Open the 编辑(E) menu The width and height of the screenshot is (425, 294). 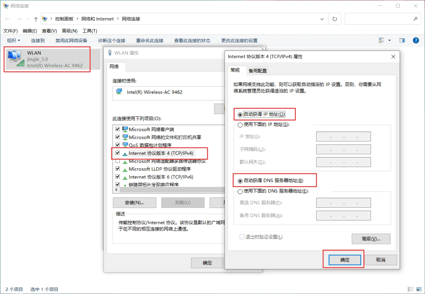(x=30, y=31)
